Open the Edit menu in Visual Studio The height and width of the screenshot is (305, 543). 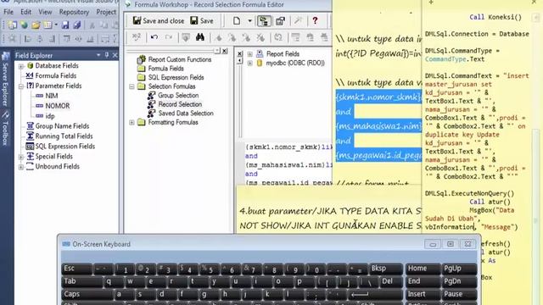click(25, 12)
